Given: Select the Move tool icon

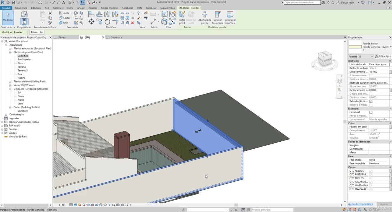Looking at the screenshot, I should [x=91, y=21].
